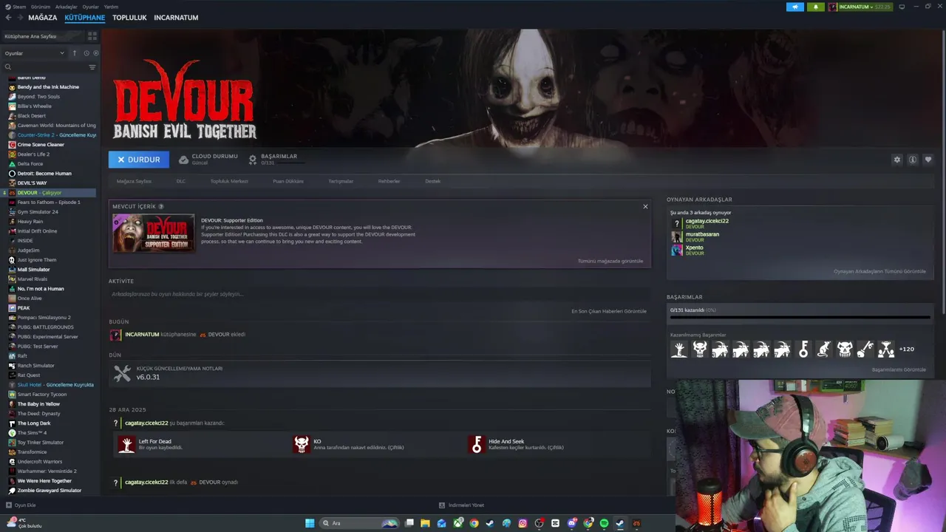Toggle the sort-order up arrow

click(x=74, y=53)
